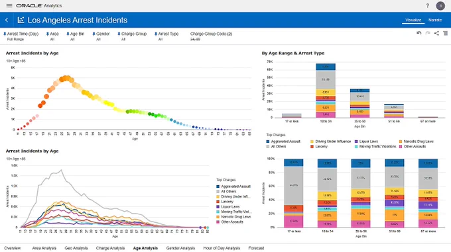Image resolution: width=451 pixels, height=252 pixels.
Task: Open the Gender Analysis canvas tab
Action: (x=180, y=248)
